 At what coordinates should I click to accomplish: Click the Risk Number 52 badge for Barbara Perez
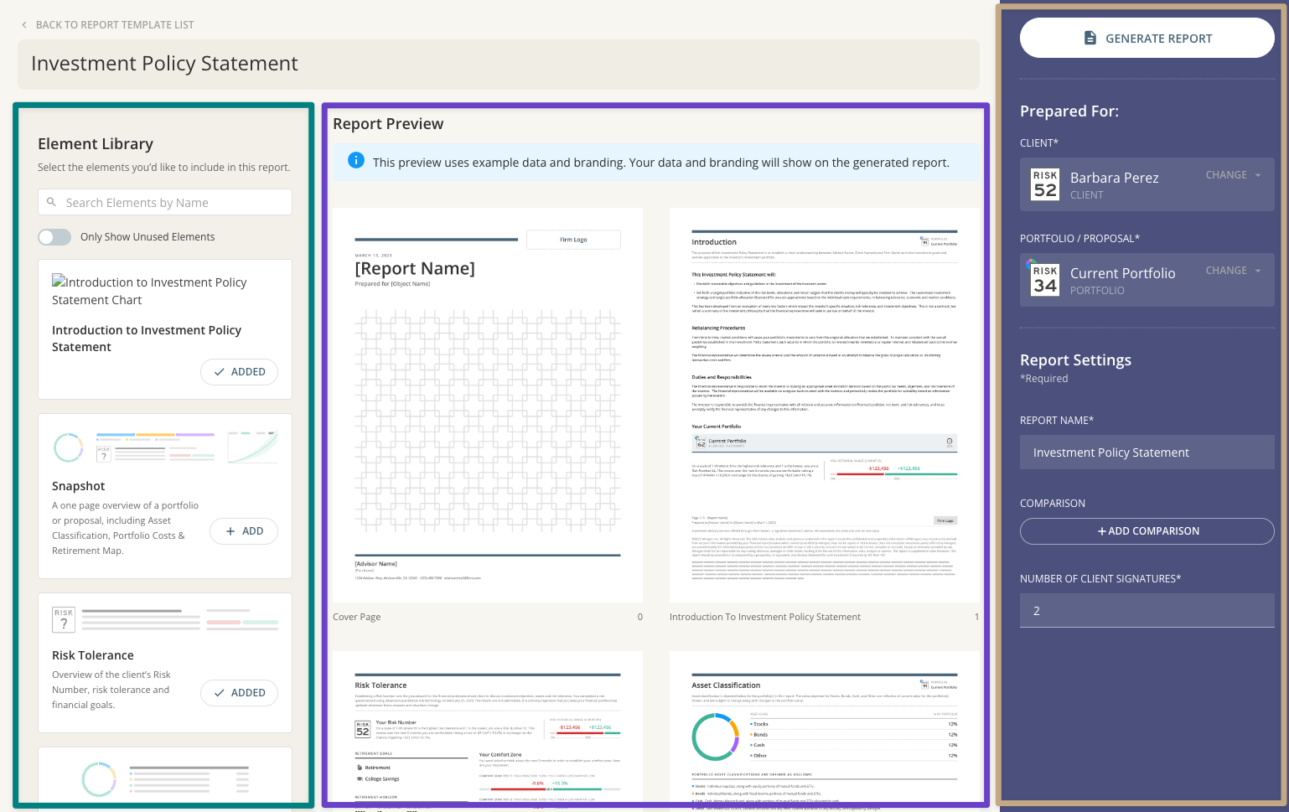[1044, 184]
